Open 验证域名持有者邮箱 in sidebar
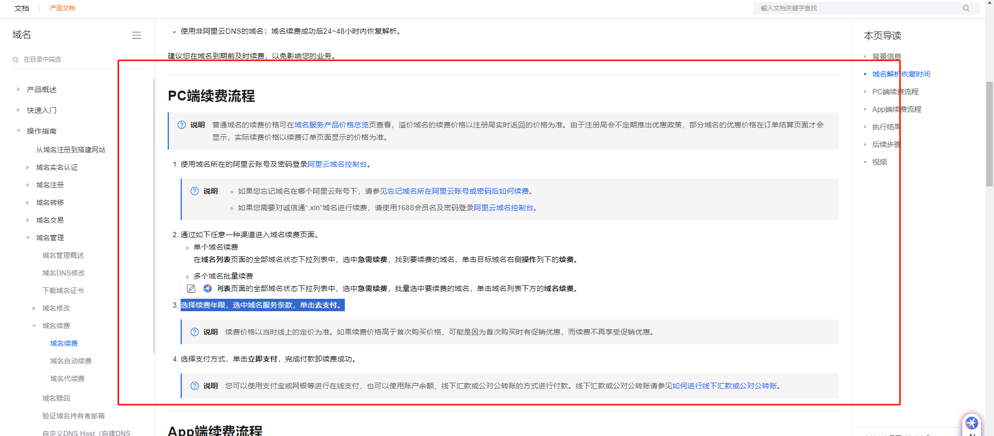994x436 pixels. (74, 416)
